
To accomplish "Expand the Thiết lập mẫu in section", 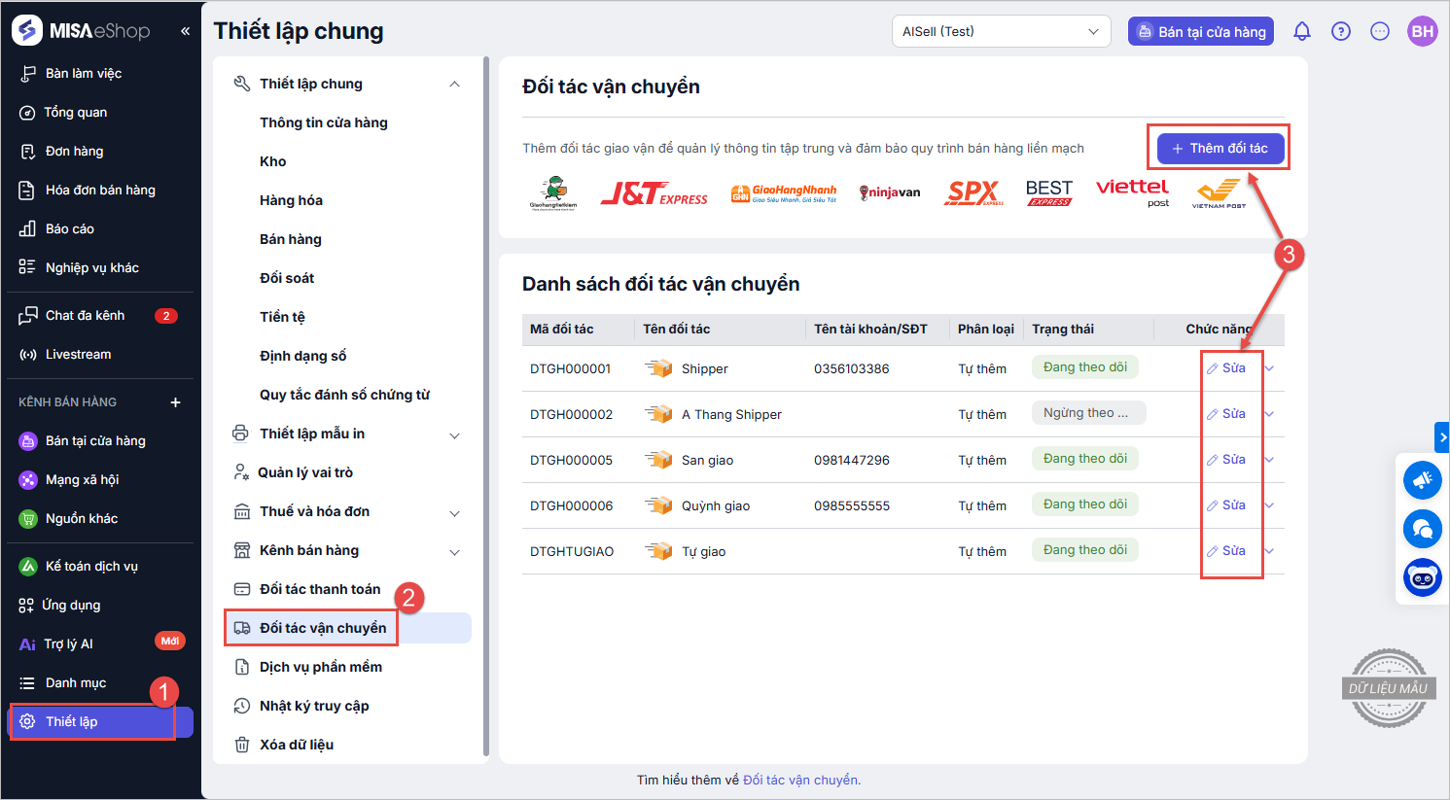I will [454, 435].
